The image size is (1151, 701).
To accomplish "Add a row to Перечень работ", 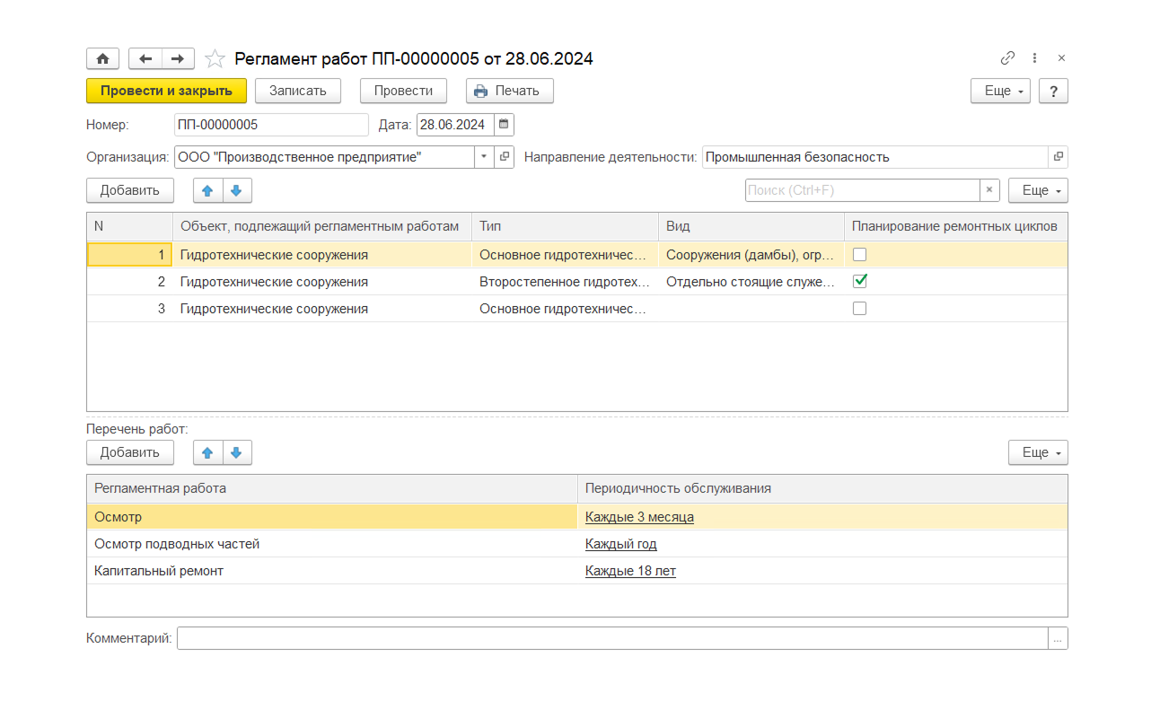I will (x=130, y=452).
